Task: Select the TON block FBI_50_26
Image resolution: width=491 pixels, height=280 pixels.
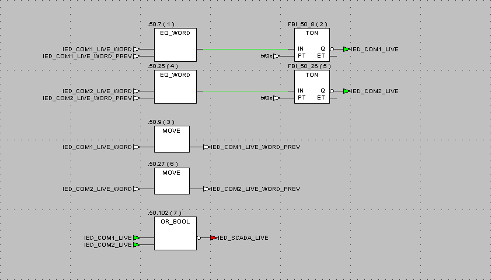Action: (312, 87)
